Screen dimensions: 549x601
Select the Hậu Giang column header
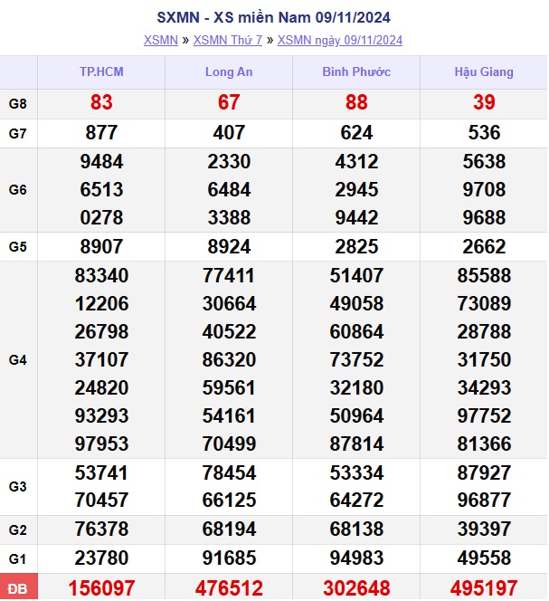tap(484, 72)
